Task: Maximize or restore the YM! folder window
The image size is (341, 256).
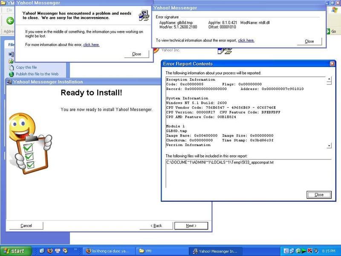Action: coord(333,3)
